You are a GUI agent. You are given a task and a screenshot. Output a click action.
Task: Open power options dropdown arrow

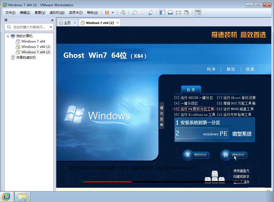pos(113,13)
